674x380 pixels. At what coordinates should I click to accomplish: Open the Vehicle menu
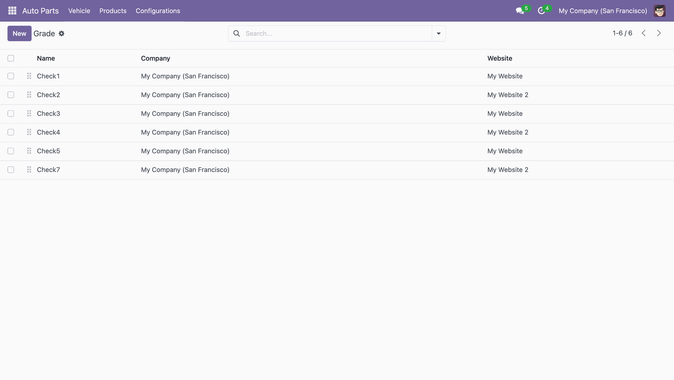pos(79,11)
